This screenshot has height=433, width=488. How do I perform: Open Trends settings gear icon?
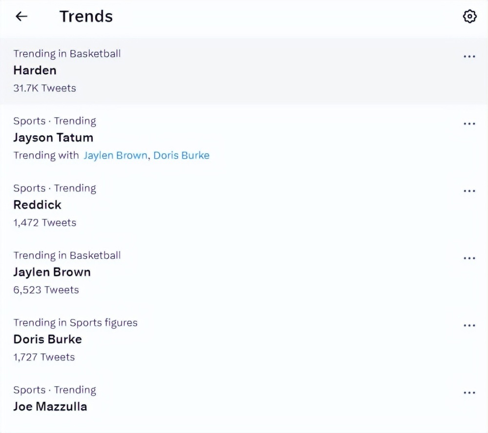[469, 16]
